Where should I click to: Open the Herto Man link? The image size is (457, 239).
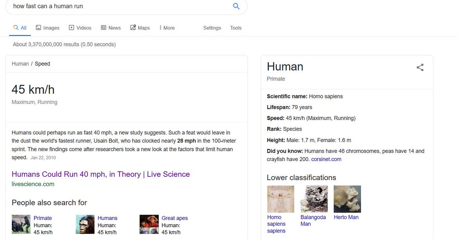pyautogui.click(x=346, y=217)
